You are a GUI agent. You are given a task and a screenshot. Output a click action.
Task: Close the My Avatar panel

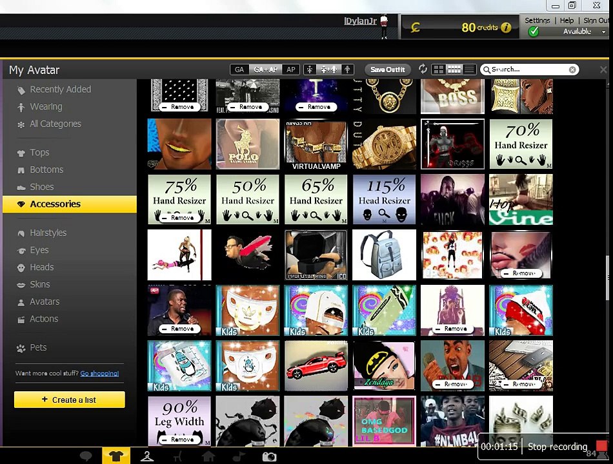tap(603, 70)
